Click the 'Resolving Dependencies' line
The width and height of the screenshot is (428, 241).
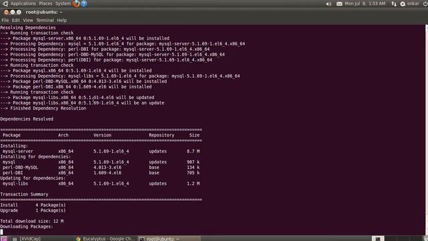click(28, 27)
